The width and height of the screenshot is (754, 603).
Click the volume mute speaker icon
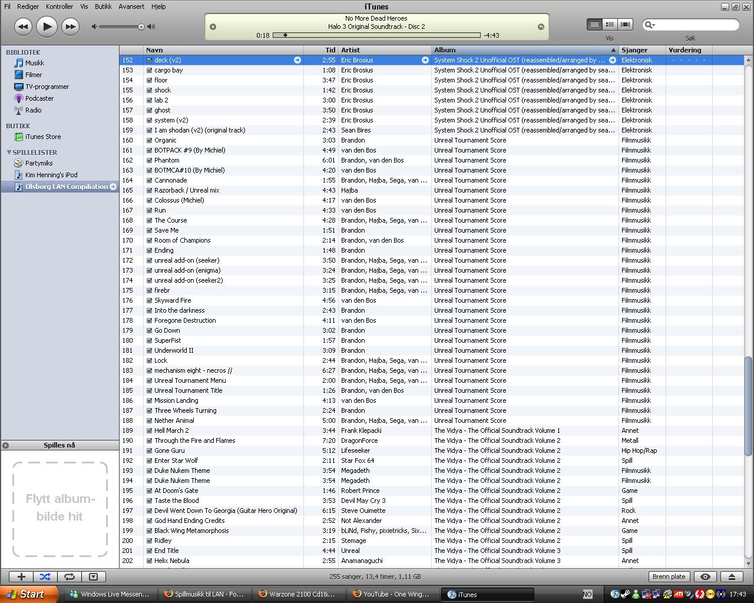click(94, 26)
